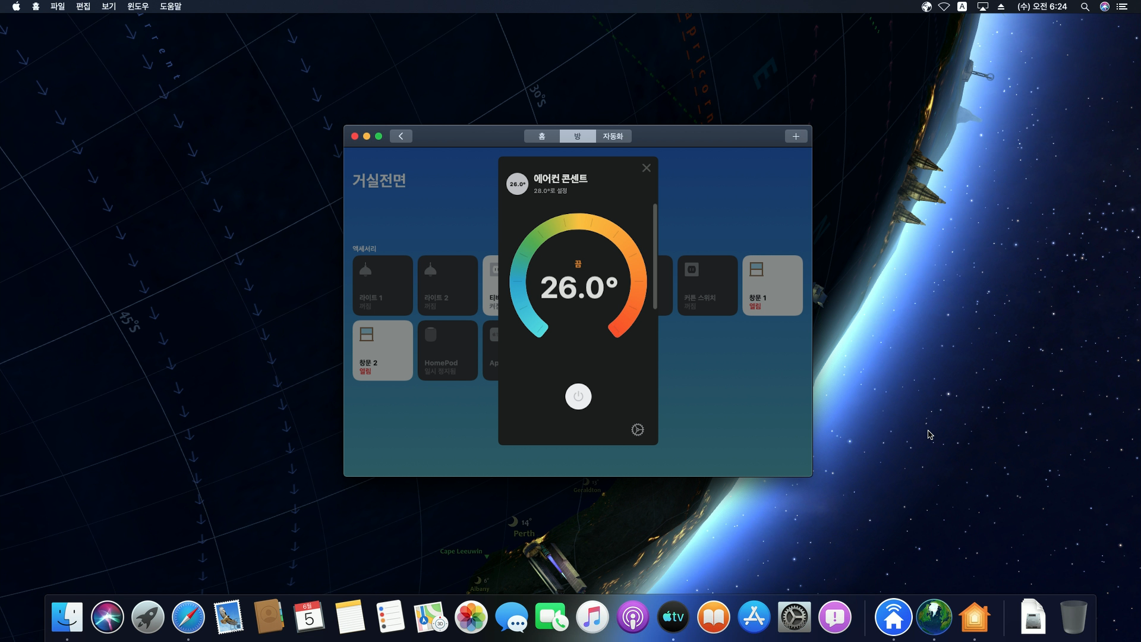The height and width of the screenshot is (642, 1141).
Task: Click the 커튼 스위치 tile
Action: 707,285
